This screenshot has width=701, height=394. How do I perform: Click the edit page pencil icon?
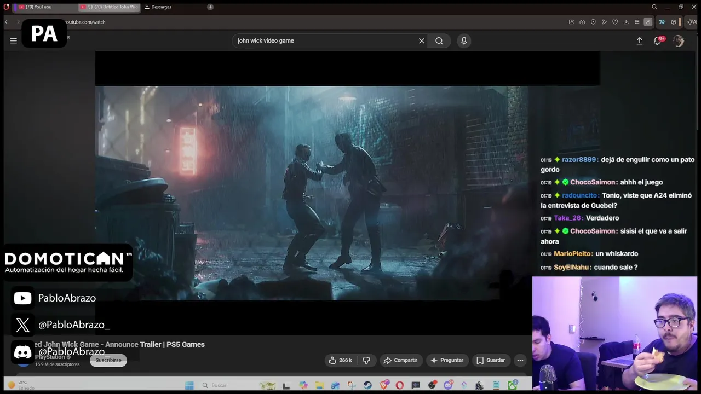coord(571,22)
